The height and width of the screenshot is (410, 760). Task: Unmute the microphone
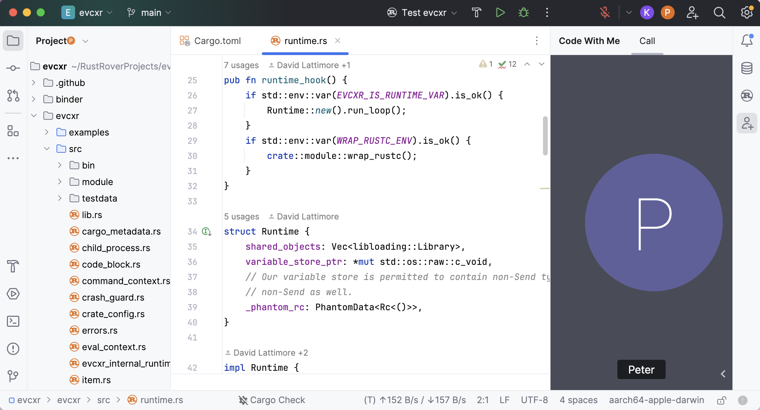(x=605, y=12)
